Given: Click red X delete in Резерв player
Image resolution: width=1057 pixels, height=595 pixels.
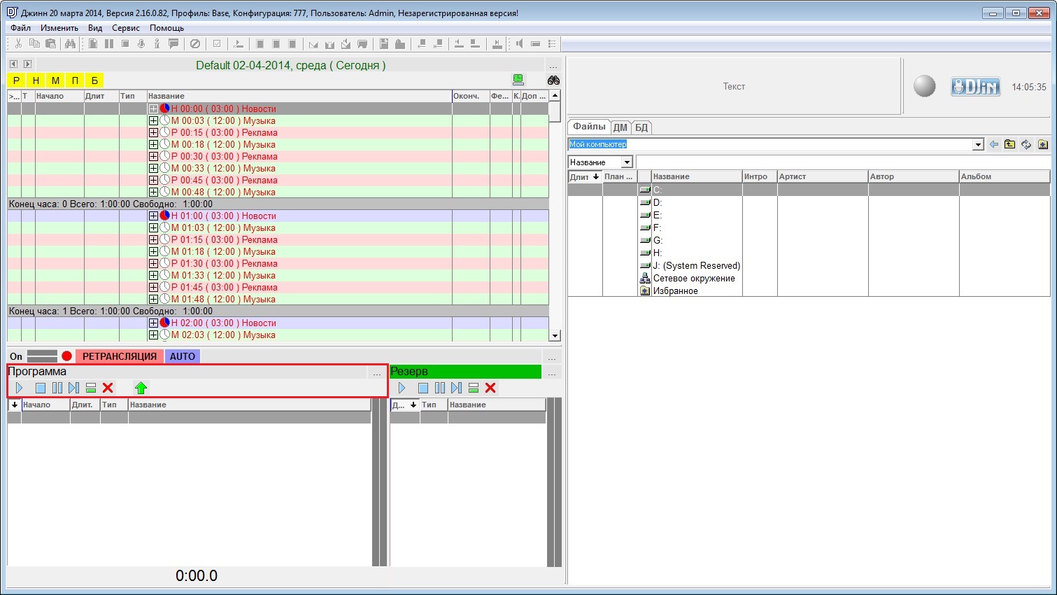Looking at the screenshot, I should point(490,388).
